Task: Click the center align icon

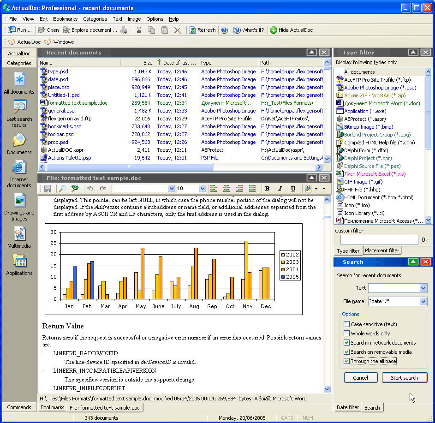Action: point(226,189)
